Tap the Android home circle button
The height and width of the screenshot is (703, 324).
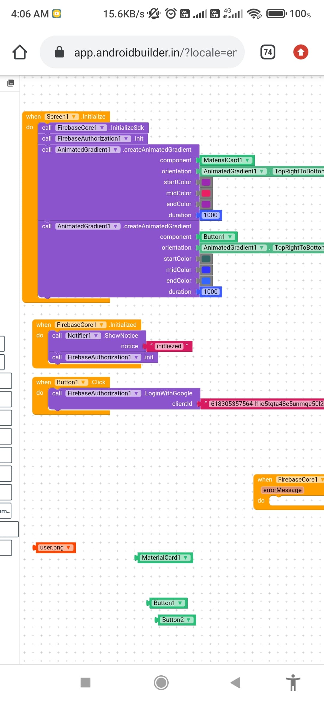(161, 683)
